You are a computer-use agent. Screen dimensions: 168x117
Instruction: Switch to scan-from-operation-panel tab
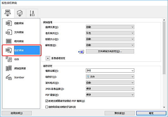click(x=20, y=13)
